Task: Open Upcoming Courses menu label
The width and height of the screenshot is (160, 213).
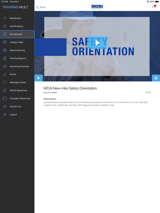Action: [x=19, y=66]
